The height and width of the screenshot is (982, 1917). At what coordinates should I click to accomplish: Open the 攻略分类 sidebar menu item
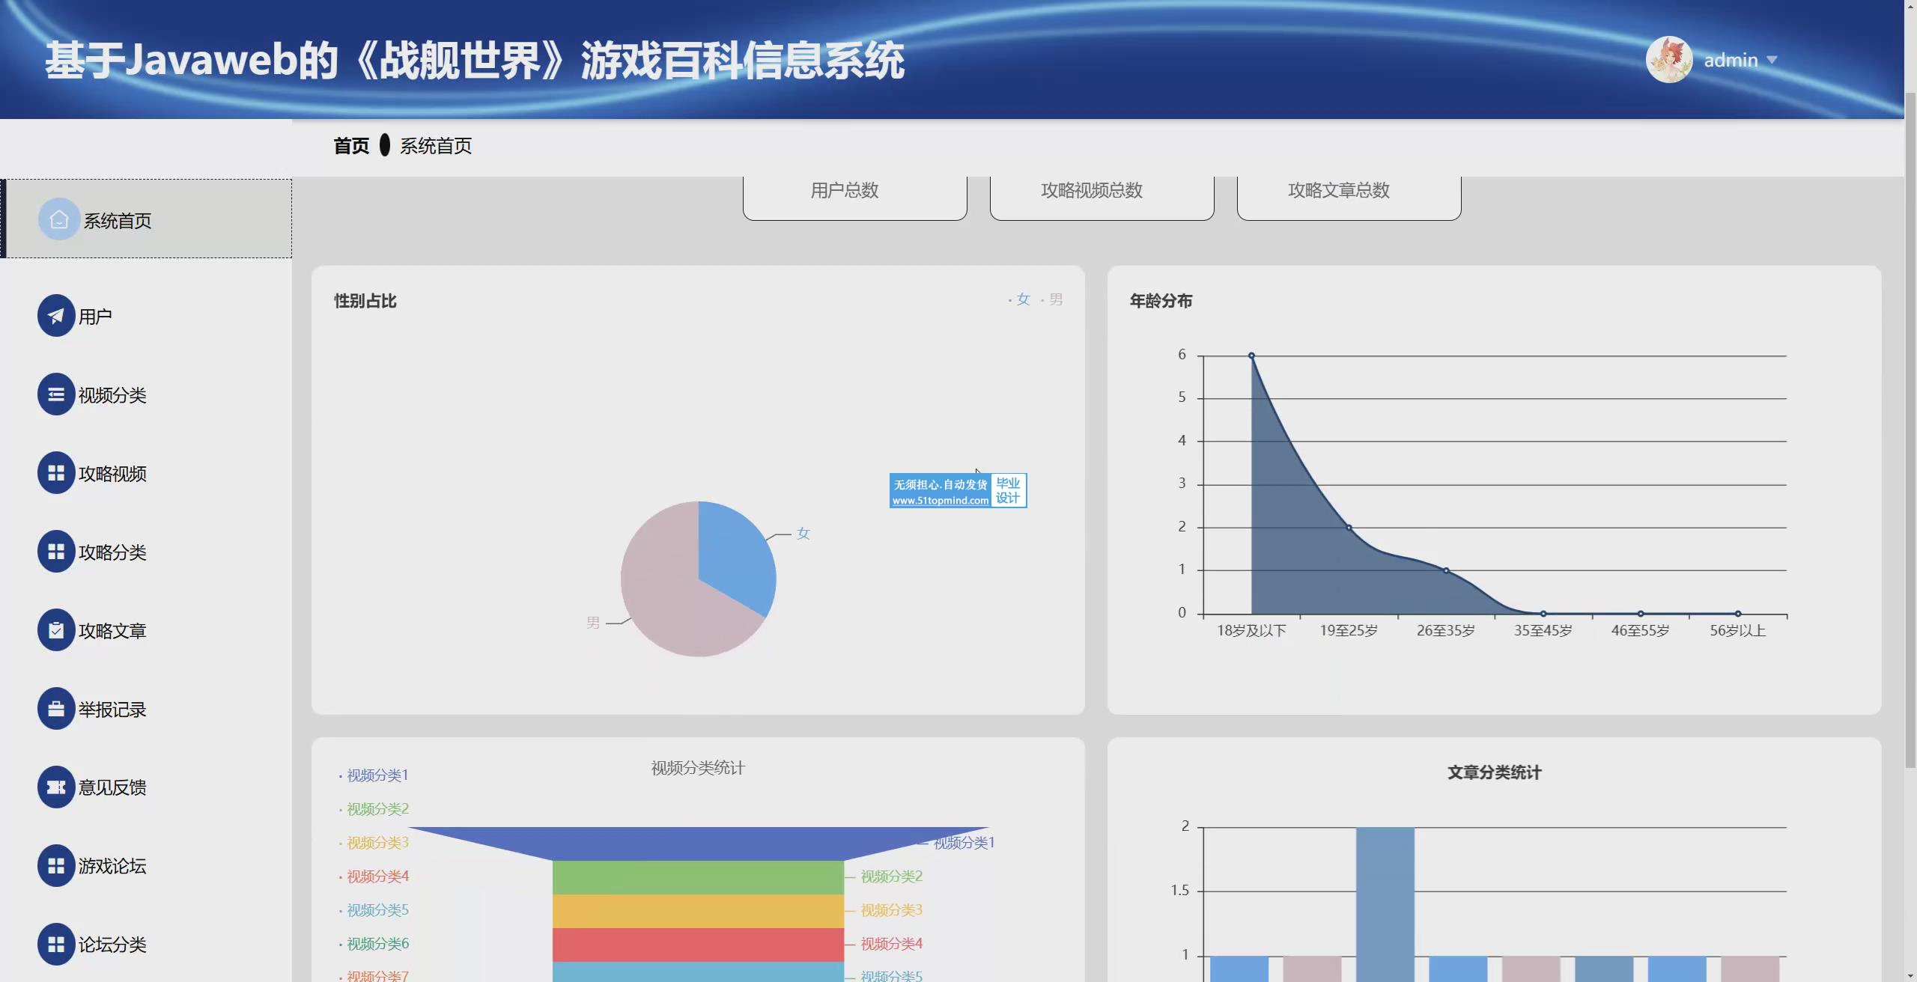[112, 552]
